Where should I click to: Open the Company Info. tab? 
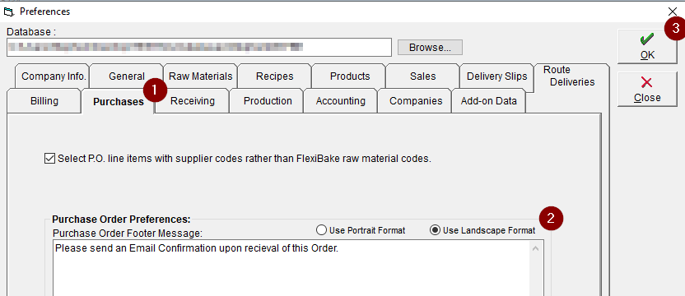(x=54, y=76)
